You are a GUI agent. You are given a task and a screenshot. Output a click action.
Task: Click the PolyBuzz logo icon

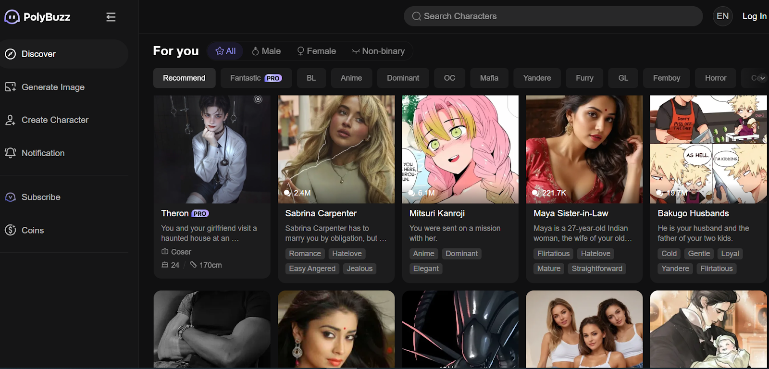click(x=12, y=17)
